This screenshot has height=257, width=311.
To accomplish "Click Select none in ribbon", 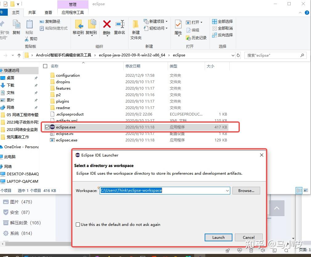I will click(222, 28).
